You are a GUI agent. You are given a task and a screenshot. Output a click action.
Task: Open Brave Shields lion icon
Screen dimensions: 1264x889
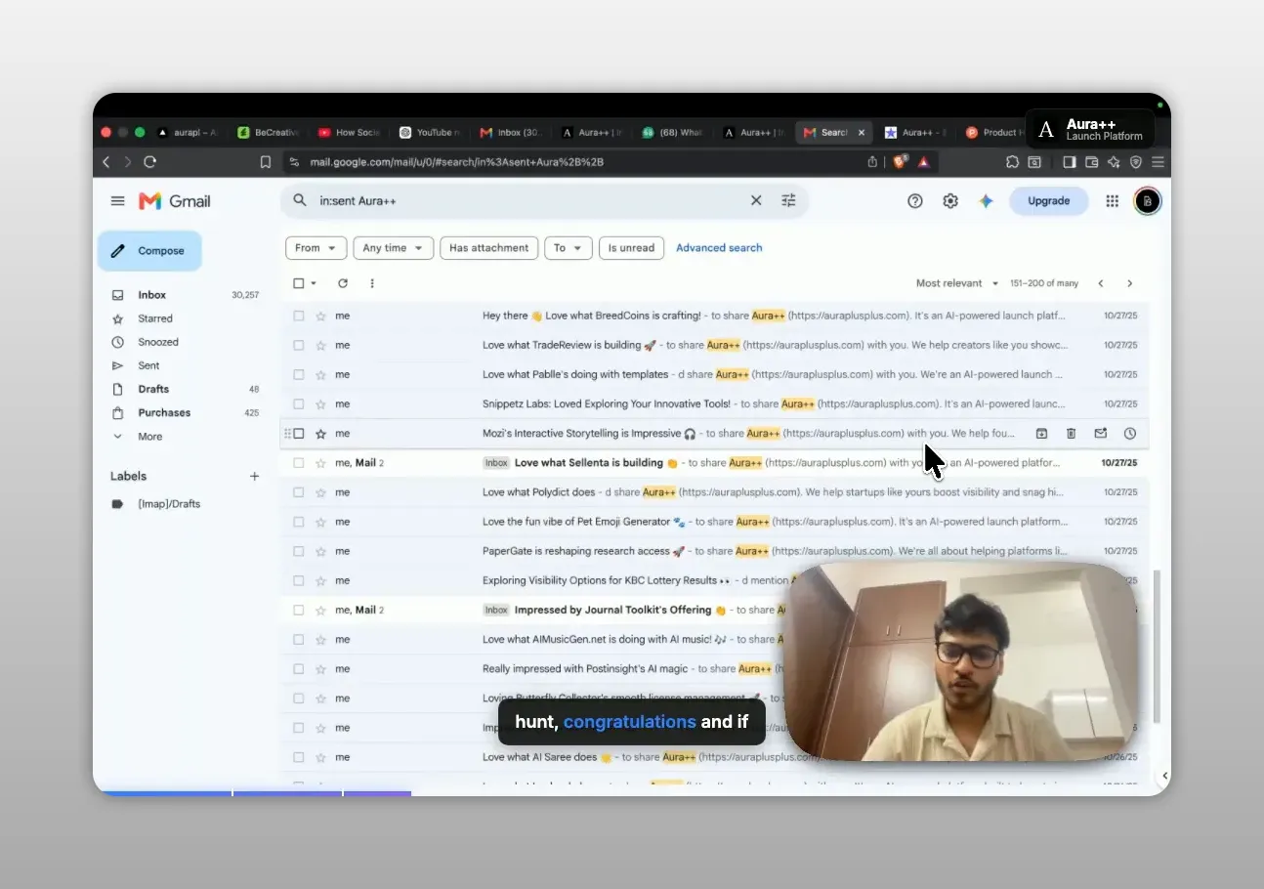coord(900,161)
